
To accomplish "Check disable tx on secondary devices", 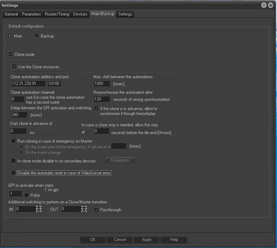I will point(13,161).
